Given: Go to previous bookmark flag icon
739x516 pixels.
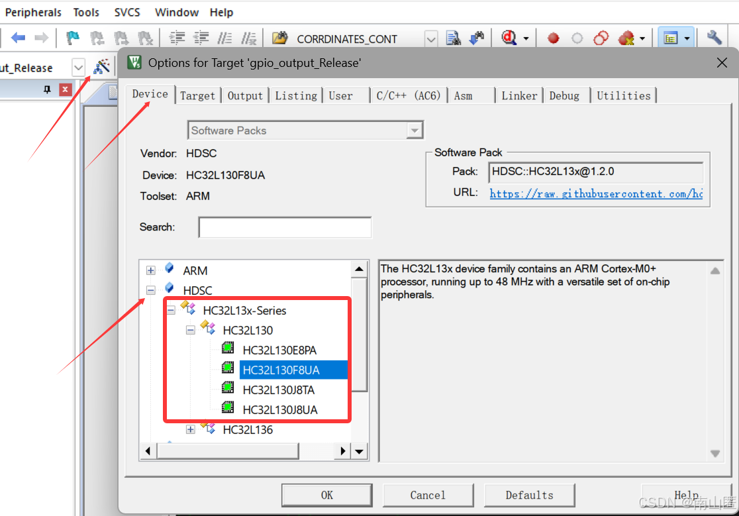Looking at the screenshot, I should coord(97,38).
